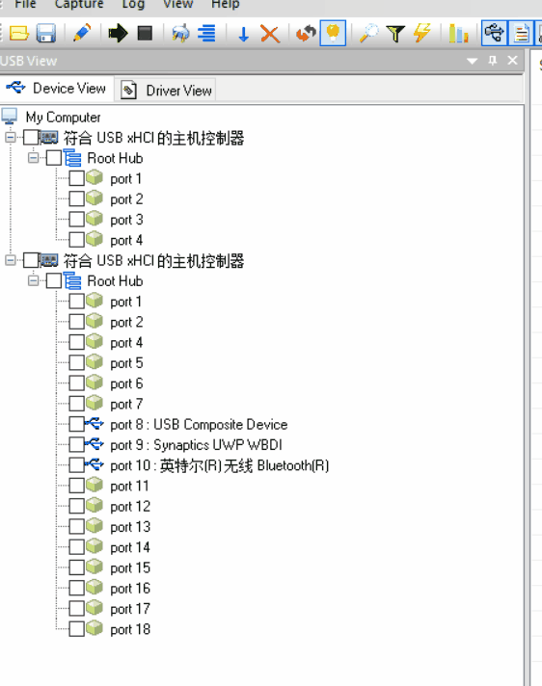Collapse the second Root Hub tree node

pos(34,280)
